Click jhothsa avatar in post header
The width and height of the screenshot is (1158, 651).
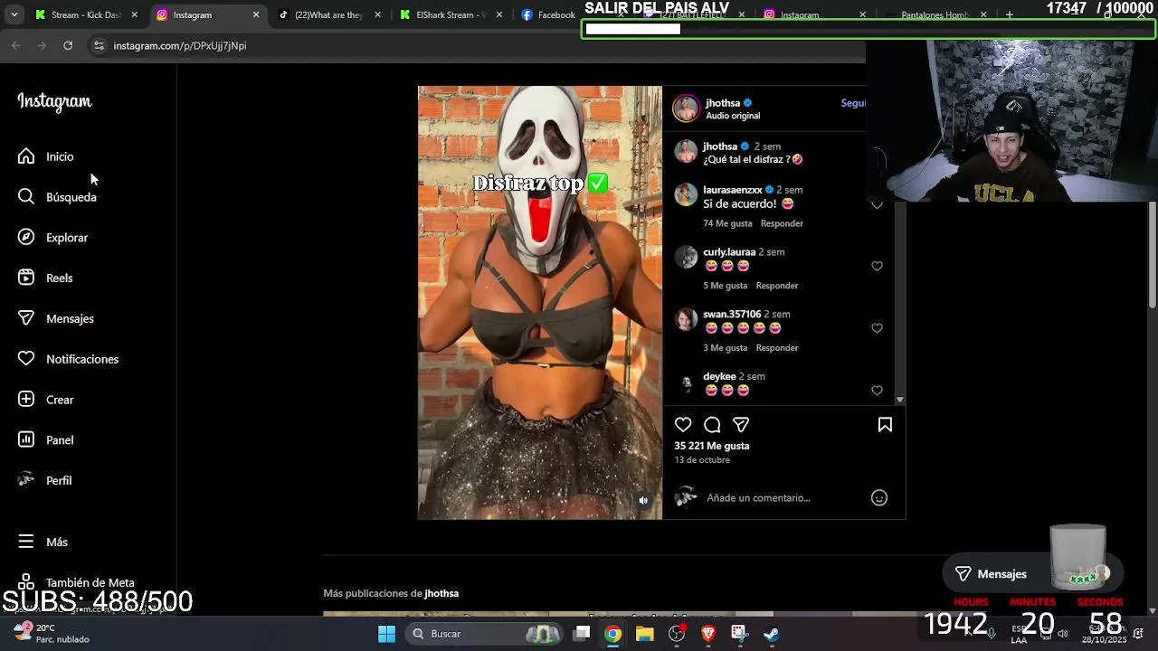[687, 108]
